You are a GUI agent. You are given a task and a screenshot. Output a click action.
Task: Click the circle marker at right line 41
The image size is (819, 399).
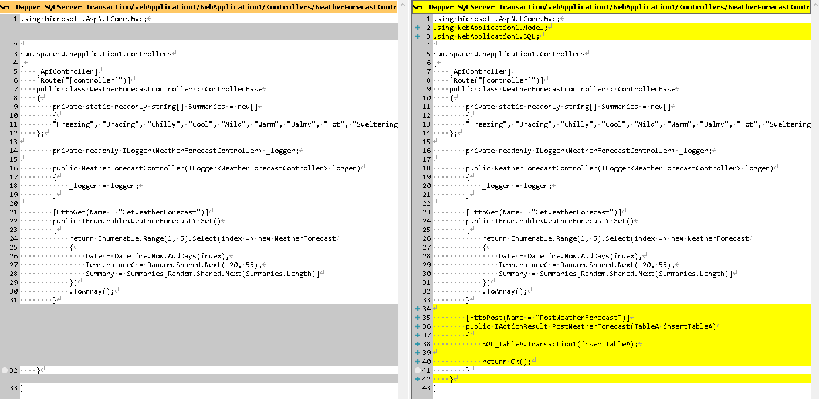coord(418,370)
